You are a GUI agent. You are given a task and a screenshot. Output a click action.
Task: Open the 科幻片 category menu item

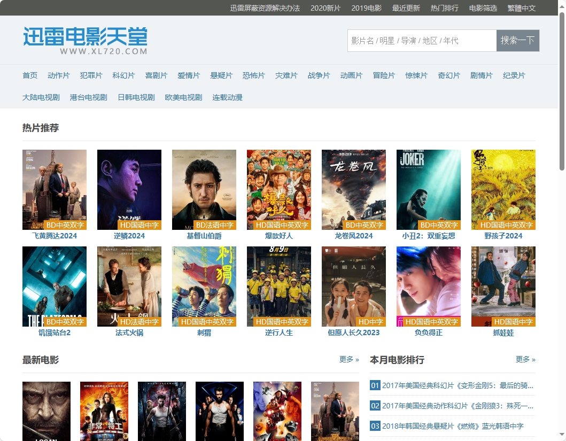(123, 75)
